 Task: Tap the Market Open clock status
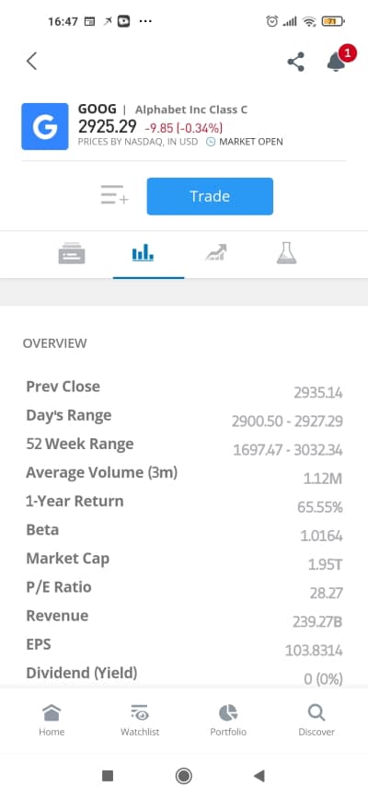click(x=245, y=142)
